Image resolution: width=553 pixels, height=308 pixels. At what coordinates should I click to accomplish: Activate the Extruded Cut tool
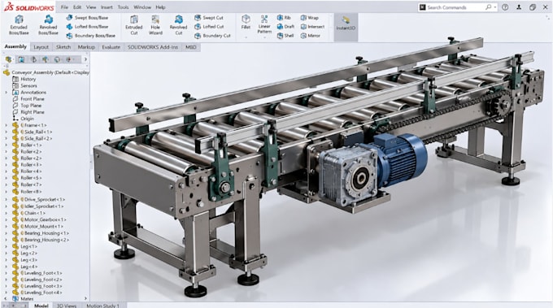[x=134, y=24]
